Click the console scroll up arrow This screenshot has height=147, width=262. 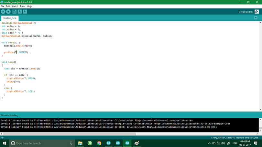260,120
